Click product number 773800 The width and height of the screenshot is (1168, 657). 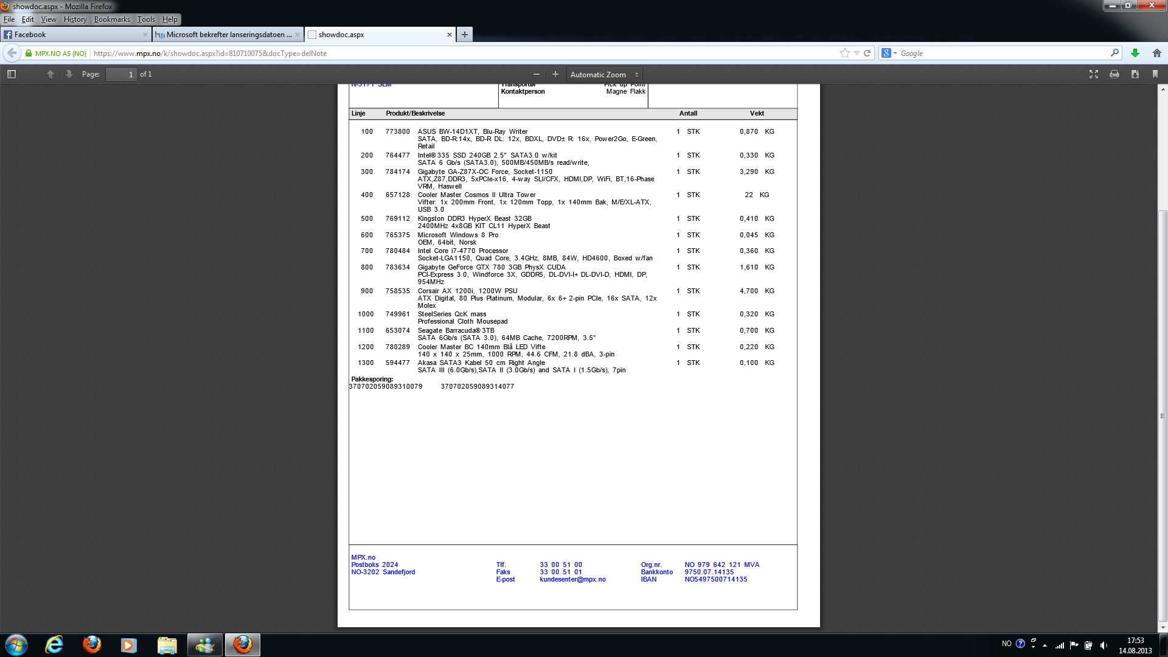click(x=398, y=132)
